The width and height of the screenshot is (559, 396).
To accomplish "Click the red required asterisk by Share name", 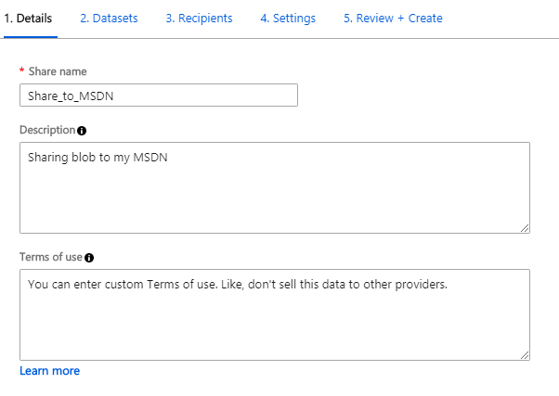I will (x=21, y=70).
